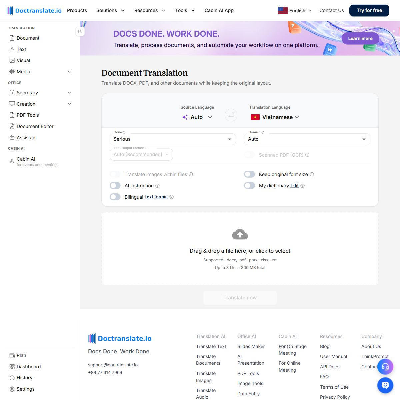This screenshot has height=400, width=400.
Task: Click the support@doctranslate.io email
Action: (113, 365)
